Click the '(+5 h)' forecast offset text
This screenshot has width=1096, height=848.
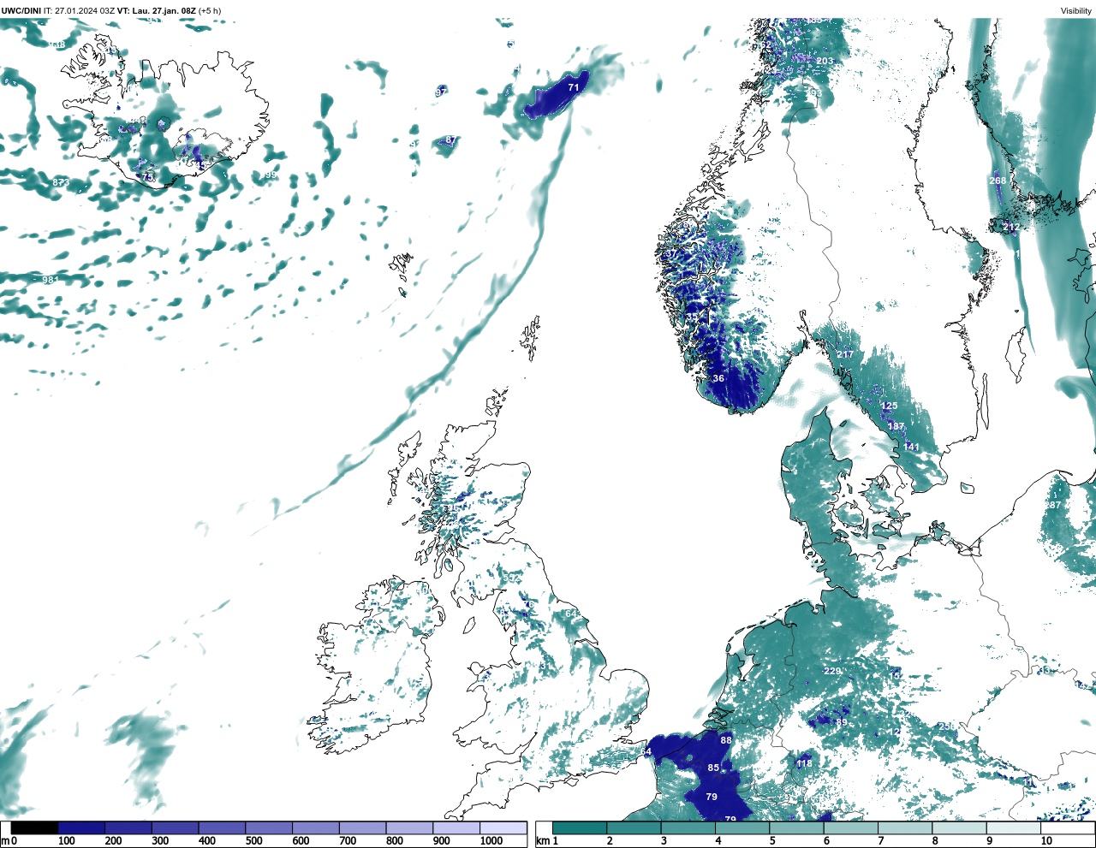[210, 10]
